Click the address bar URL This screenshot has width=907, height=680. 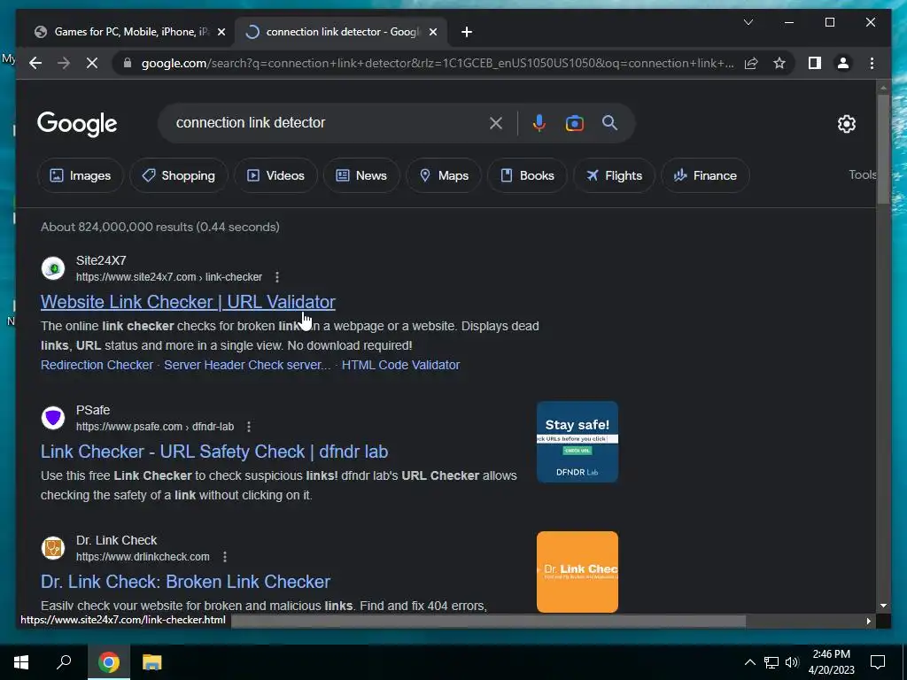coord(438,63)
